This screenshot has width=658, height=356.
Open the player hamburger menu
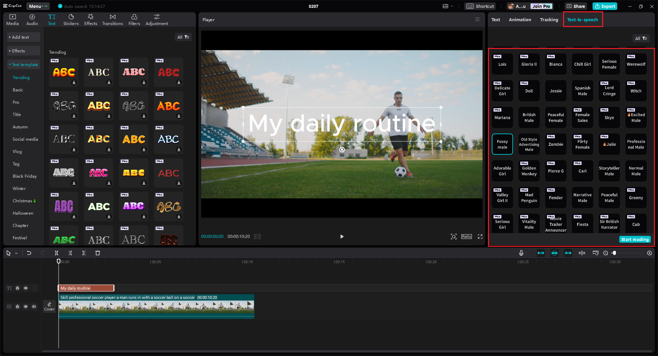coord(477,20)
